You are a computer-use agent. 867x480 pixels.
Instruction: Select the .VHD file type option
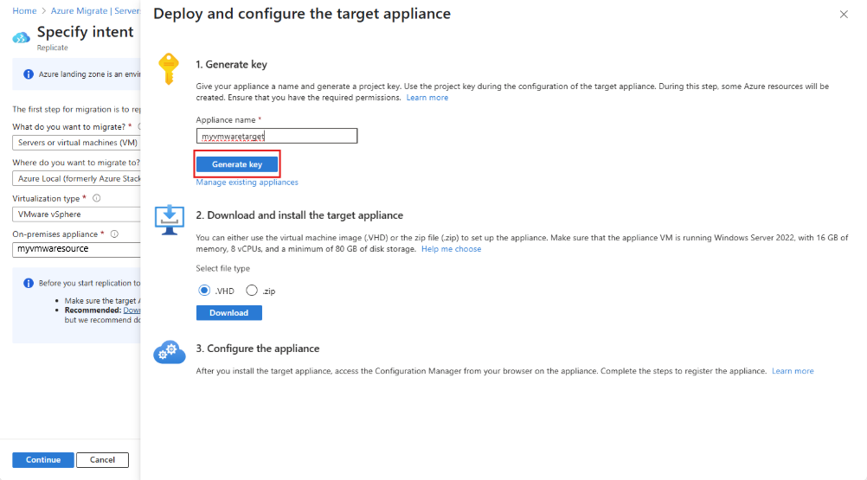coord(204,291)
